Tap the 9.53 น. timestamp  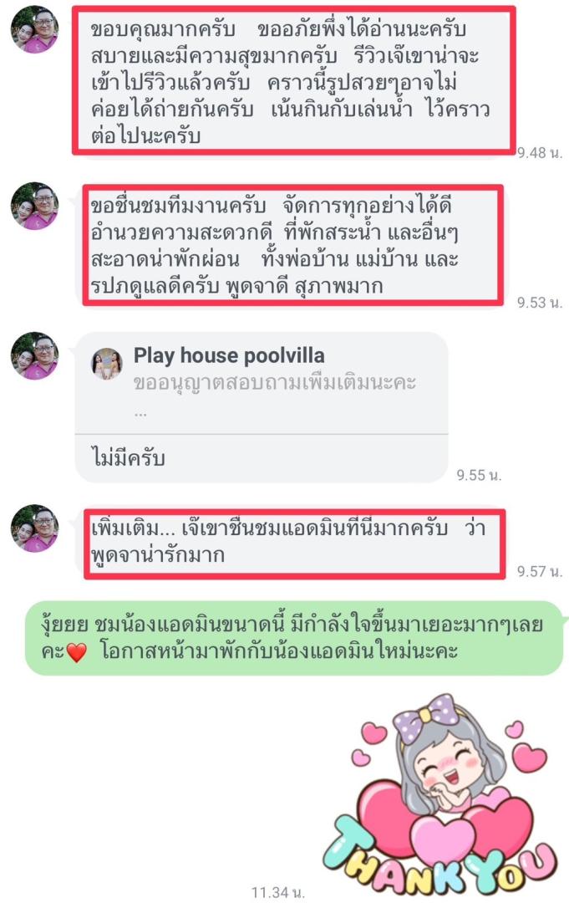coord(540,303)
